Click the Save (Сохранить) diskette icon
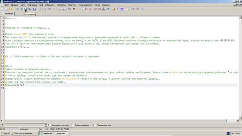Screen dimensions: 242x136 26,9
